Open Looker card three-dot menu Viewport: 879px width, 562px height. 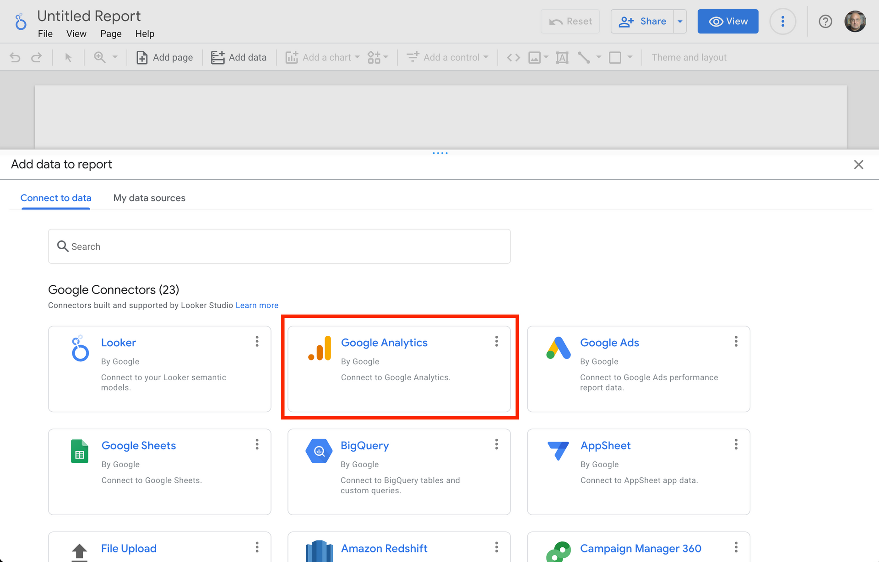click(x=257, y=342)
